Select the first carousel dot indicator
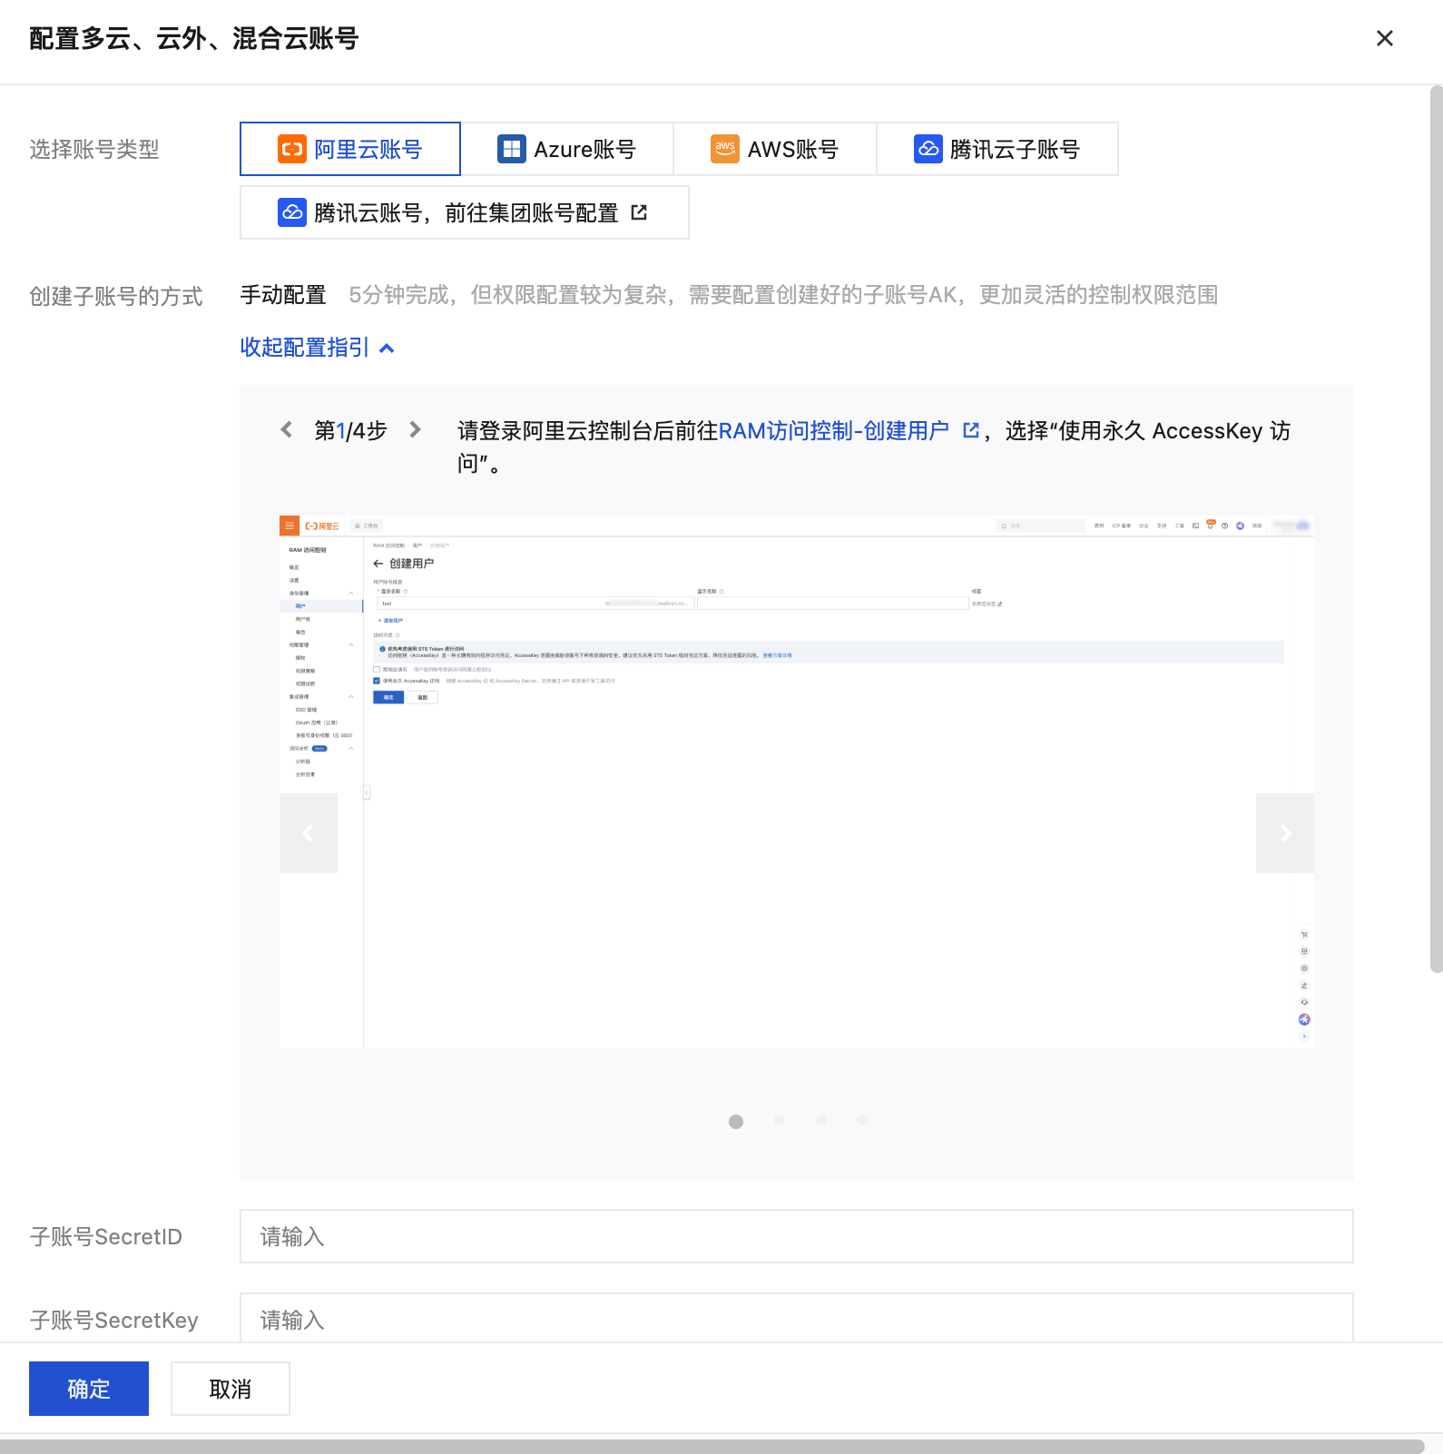 (736, 1122)
